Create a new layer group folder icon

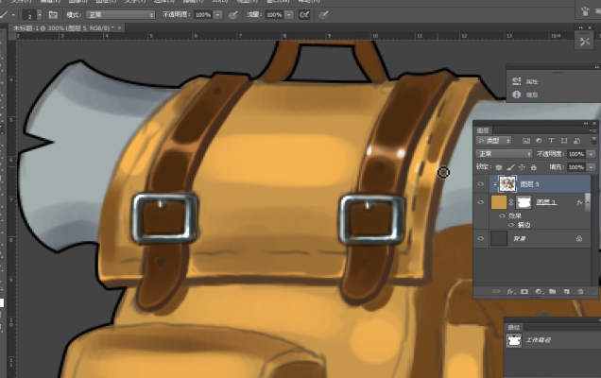552,291
